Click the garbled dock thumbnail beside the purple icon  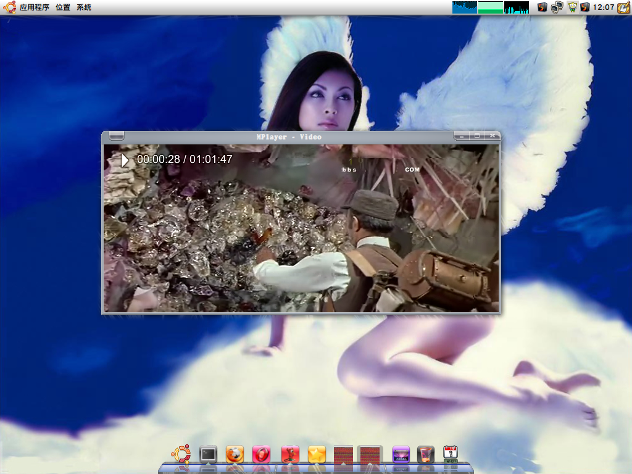point(370,455)
